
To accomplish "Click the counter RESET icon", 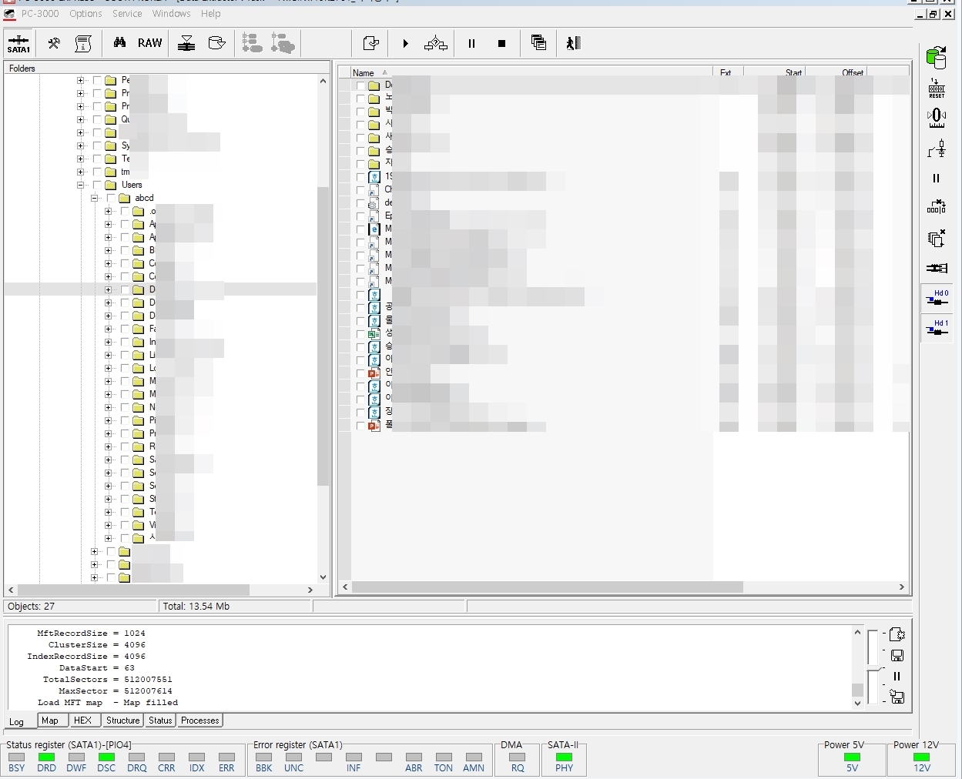I will tap(937, 88).
